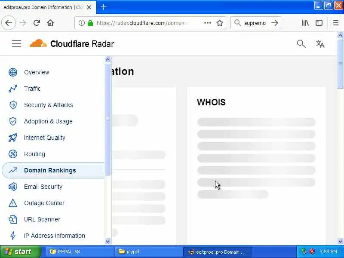Open the Windows Start menu
Viewport: 344px width, 258px height.
20,252
